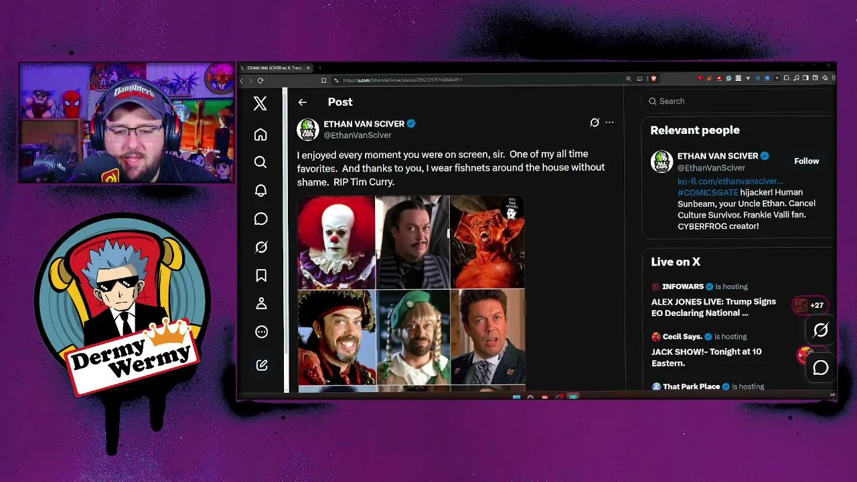Open JACK SHOW!- Tonight at 10 Eastern
This screenshot has height=482, width=857.
706,357
